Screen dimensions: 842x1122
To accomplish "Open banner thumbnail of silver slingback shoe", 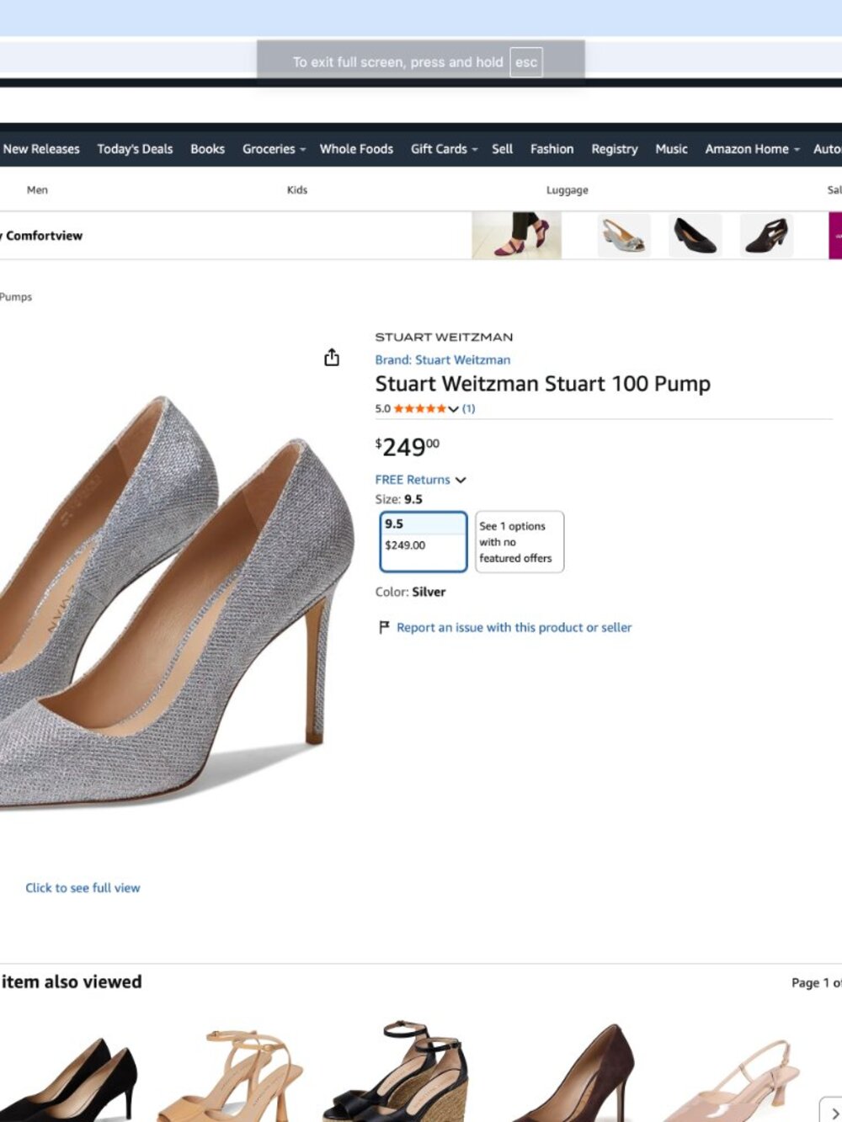I will coord(624,236).
